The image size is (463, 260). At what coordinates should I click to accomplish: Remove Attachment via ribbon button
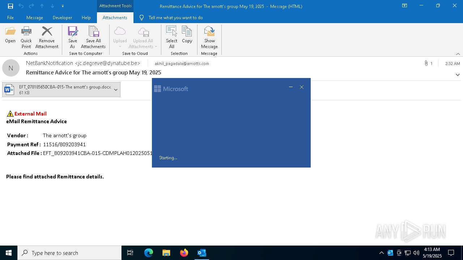coord(47,37)
